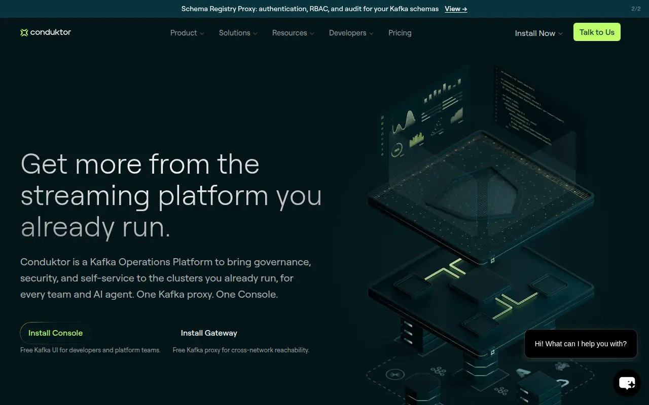Open the Install Now menu
Image resolution: width=649 pixels, height=405 pixels.
[x=538, y=33]
